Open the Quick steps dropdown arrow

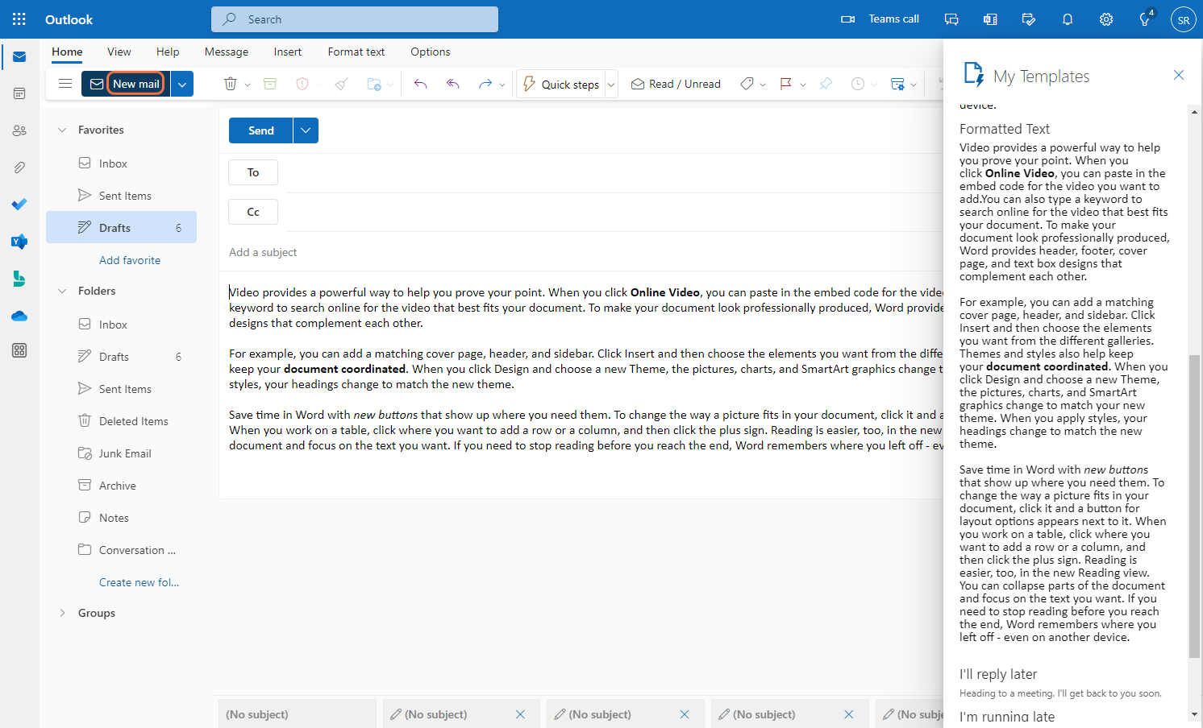click(x=611, y=84)
